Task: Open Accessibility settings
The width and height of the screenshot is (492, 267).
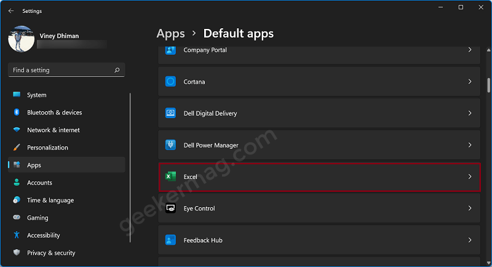Action: tap(66, 235)
